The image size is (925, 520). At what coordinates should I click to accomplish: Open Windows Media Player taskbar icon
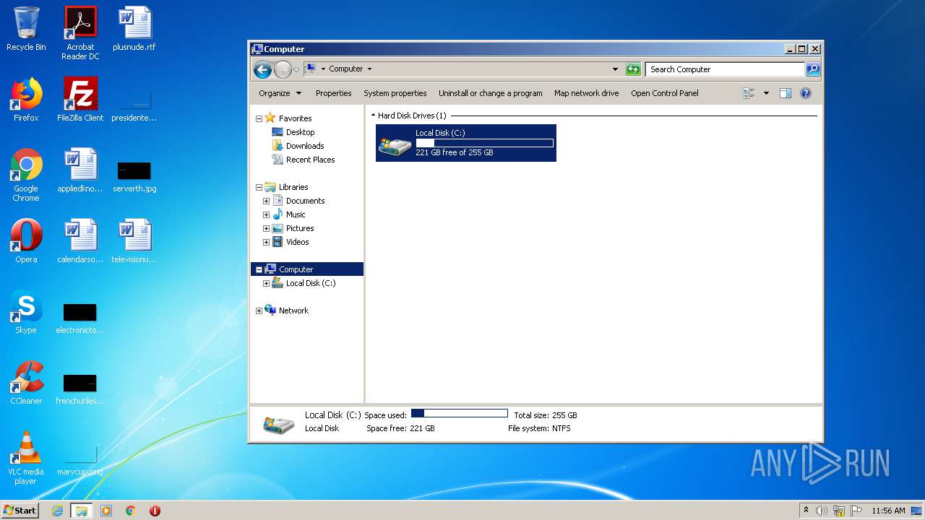coord(106,511)
